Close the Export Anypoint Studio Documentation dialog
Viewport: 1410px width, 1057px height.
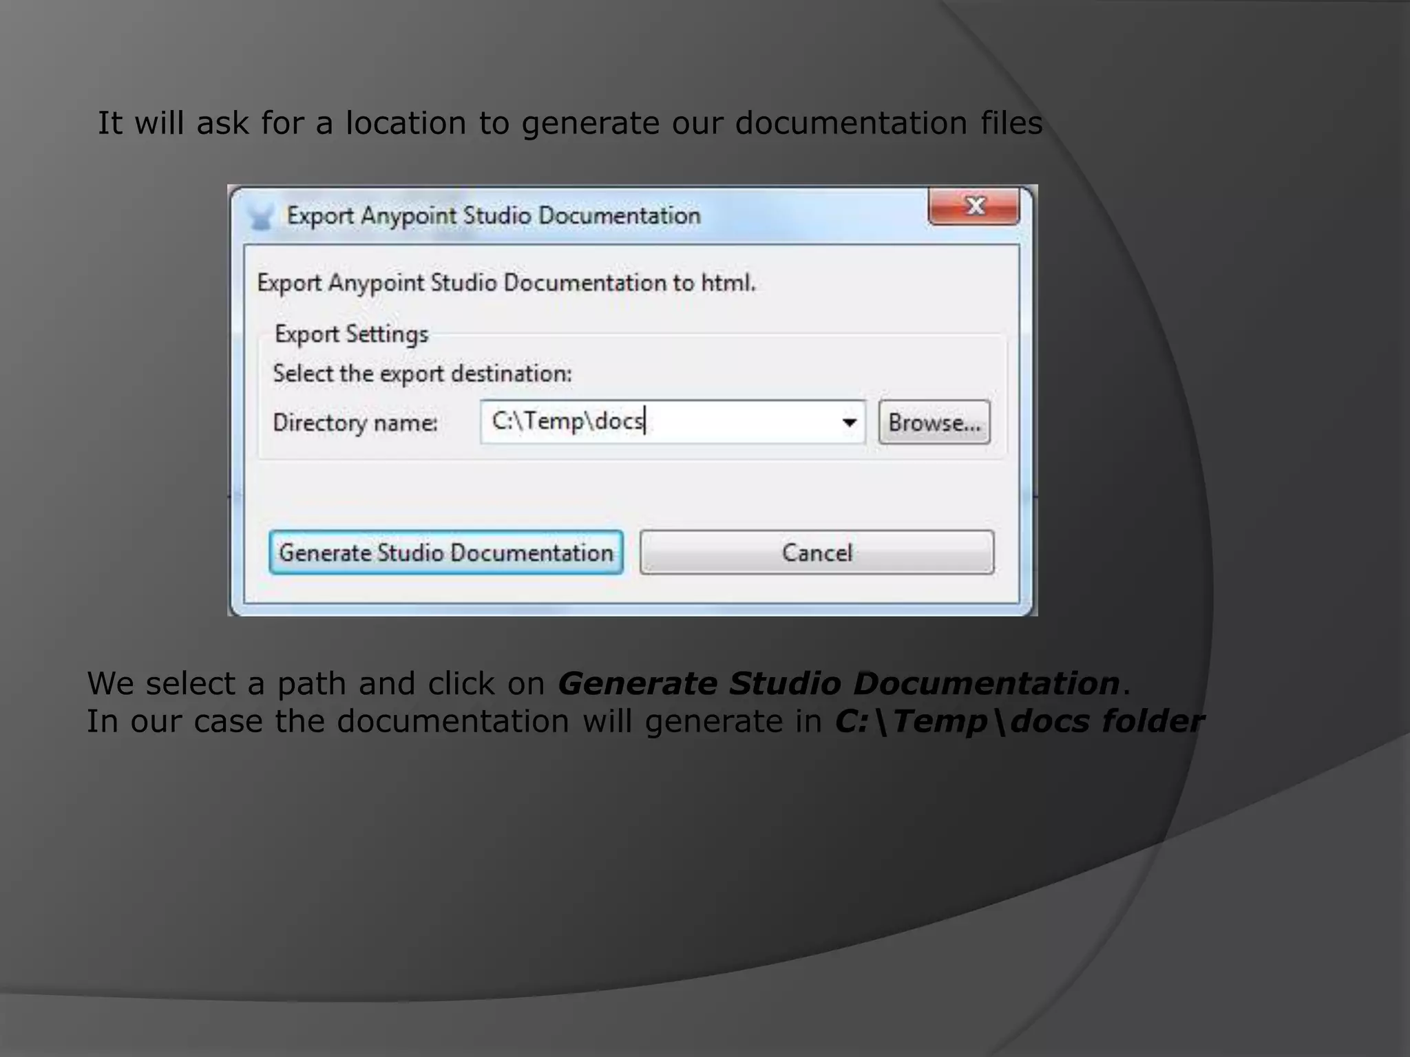974,206
